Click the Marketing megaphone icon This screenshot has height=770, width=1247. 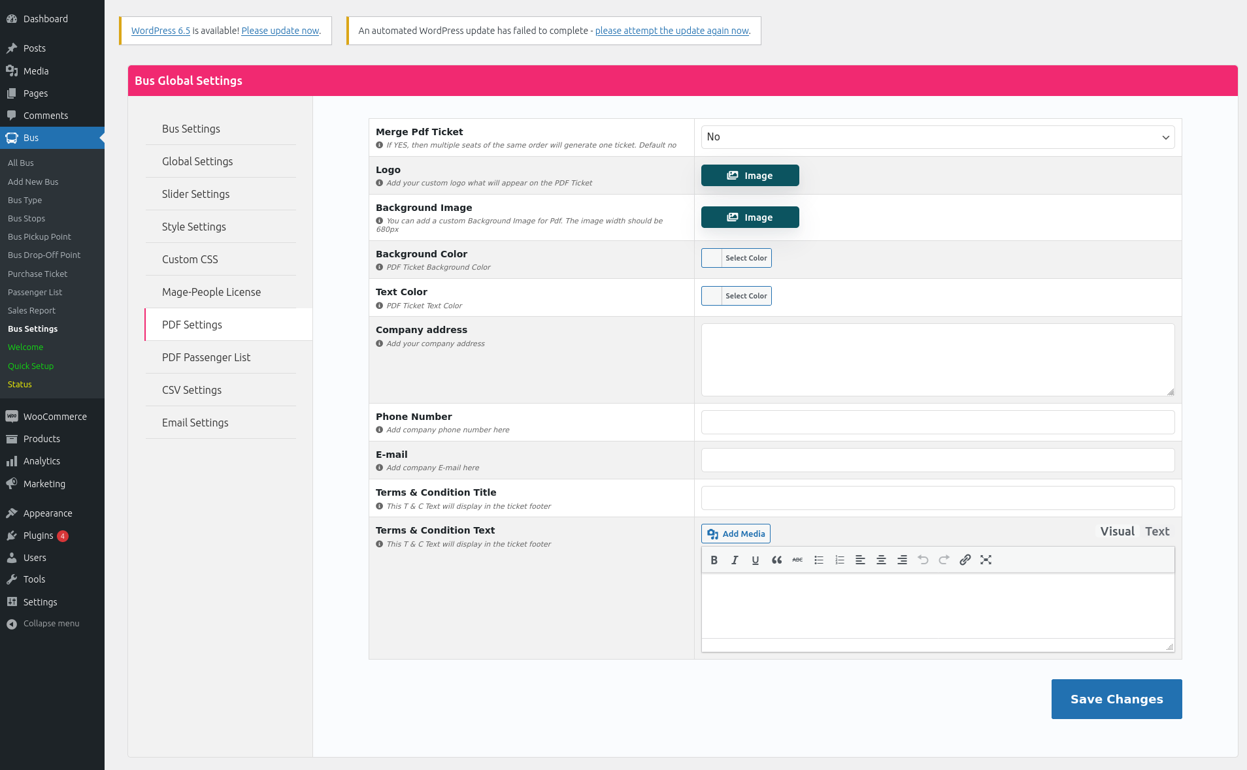[12, 483]
